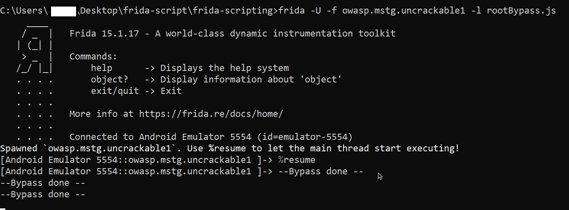Screen dimensions: 569x210
Task: Click the blinking cursor on the last line
Action: pos(3,208)
